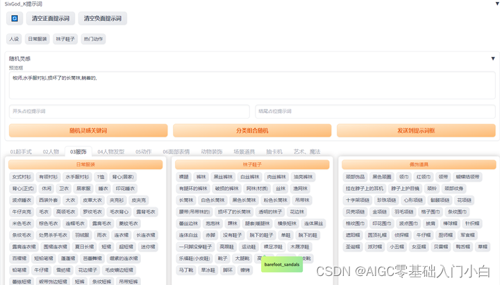Add the 泡泡袜 tag

[x=212, y=223]
